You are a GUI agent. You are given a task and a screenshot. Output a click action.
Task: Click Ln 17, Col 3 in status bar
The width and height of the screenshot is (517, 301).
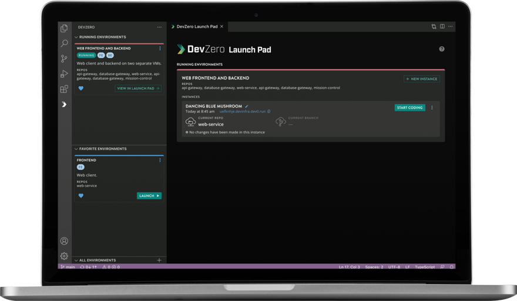(349, 267)
